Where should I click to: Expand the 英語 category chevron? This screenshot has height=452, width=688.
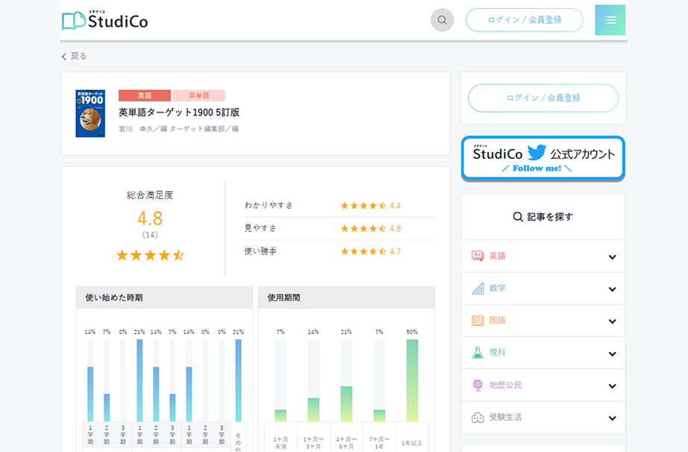612,257
